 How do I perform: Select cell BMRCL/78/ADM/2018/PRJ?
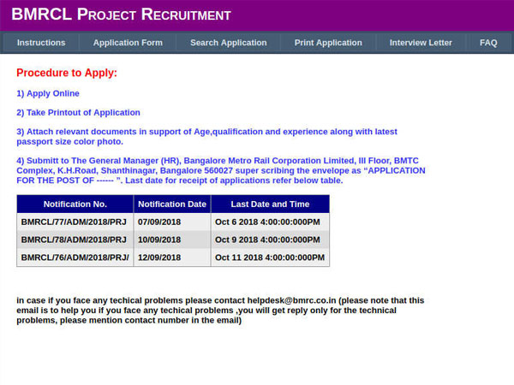click(x=75, y=240)
